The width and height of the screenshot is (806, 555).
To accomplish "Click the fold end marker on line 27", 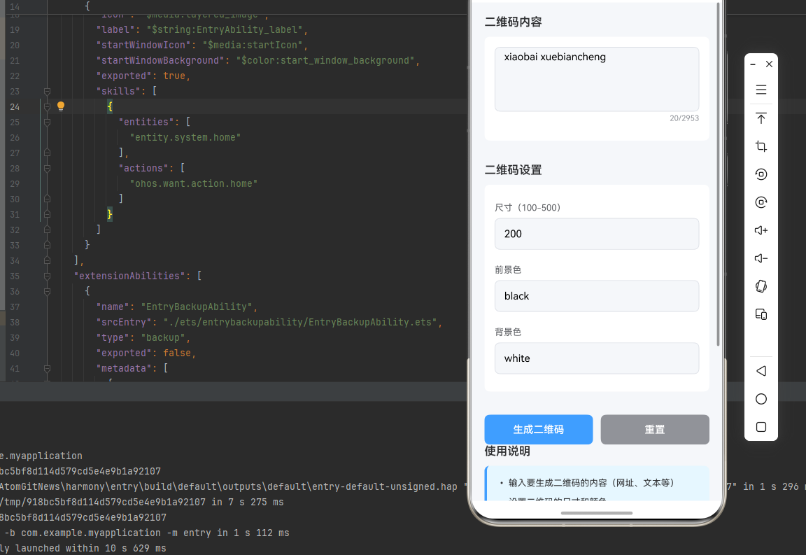I will pyautogui.click(x=47, y=153).
